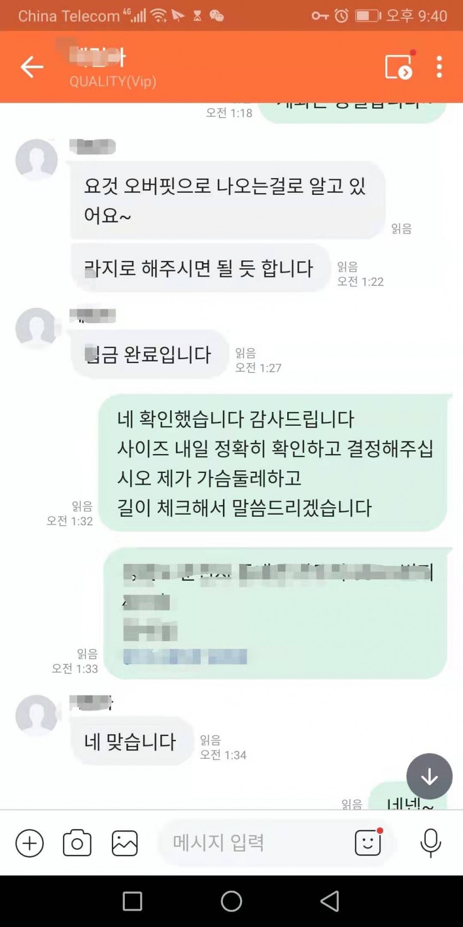463x927 pixels.
Task: Tap the plus attachment icon
Action: (x=29, y=843)
